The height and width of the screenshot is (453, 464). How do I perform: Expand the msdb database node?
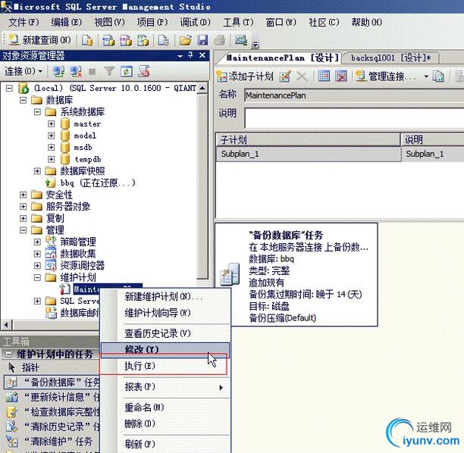(52, 147)
